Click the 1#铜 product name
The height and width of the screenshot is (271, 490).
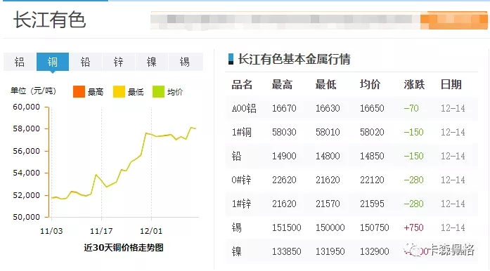[x=242, y=132]
